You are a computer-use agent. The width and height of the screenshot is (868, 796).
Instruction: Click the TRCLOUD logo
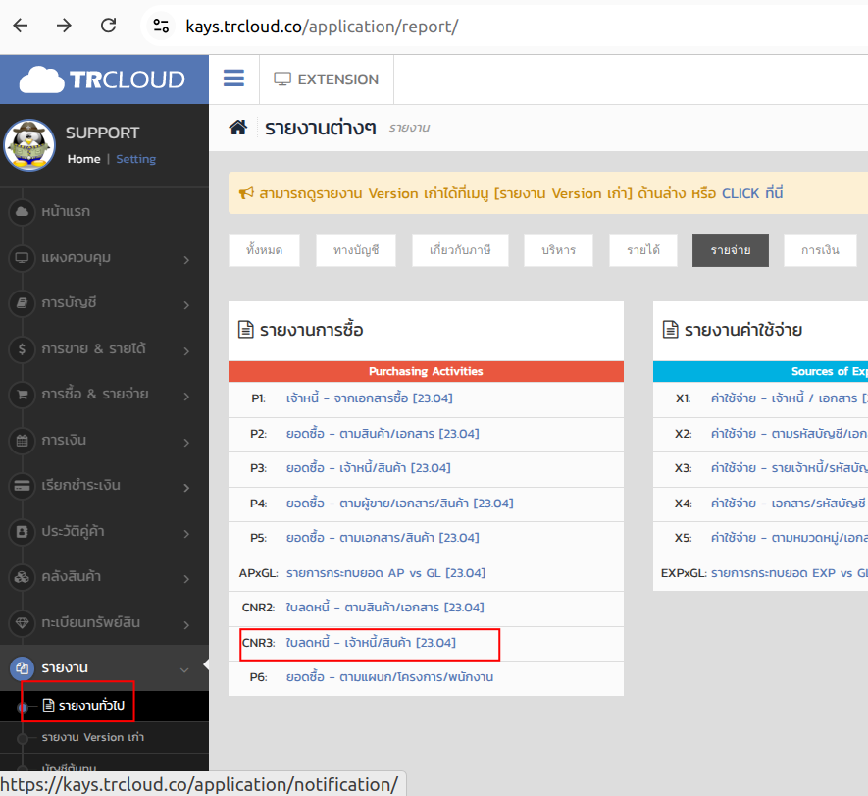(102, 80)
